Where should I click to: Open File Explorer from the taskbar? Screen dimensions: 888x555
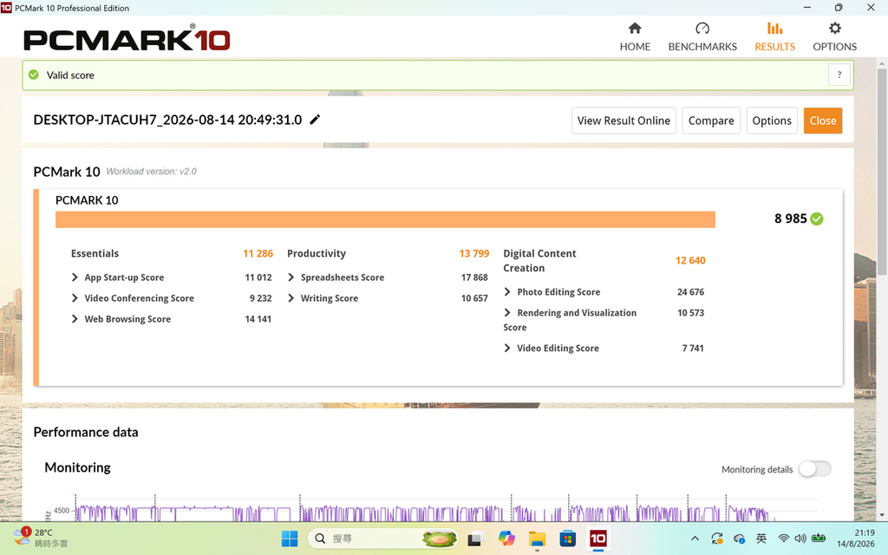point(537,539)
